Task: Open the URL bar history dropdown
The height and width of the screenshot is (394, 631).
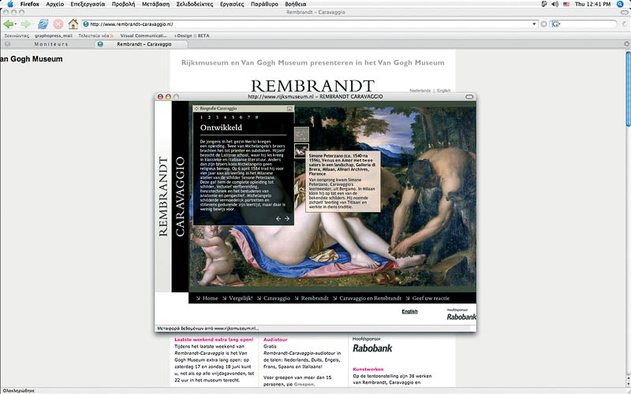Action: click(534, 24)
